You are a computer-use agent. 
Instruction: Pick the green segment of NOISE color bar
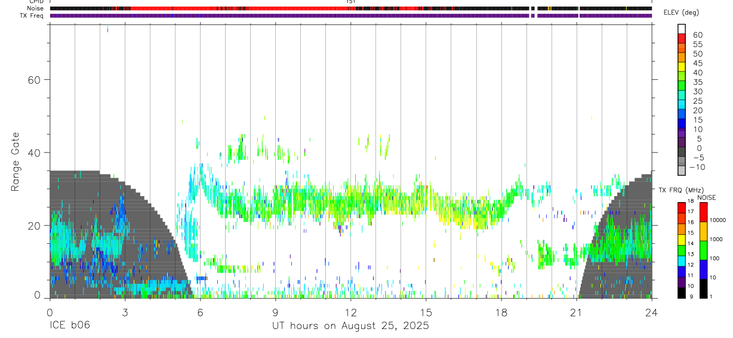(x=704, y=250)
